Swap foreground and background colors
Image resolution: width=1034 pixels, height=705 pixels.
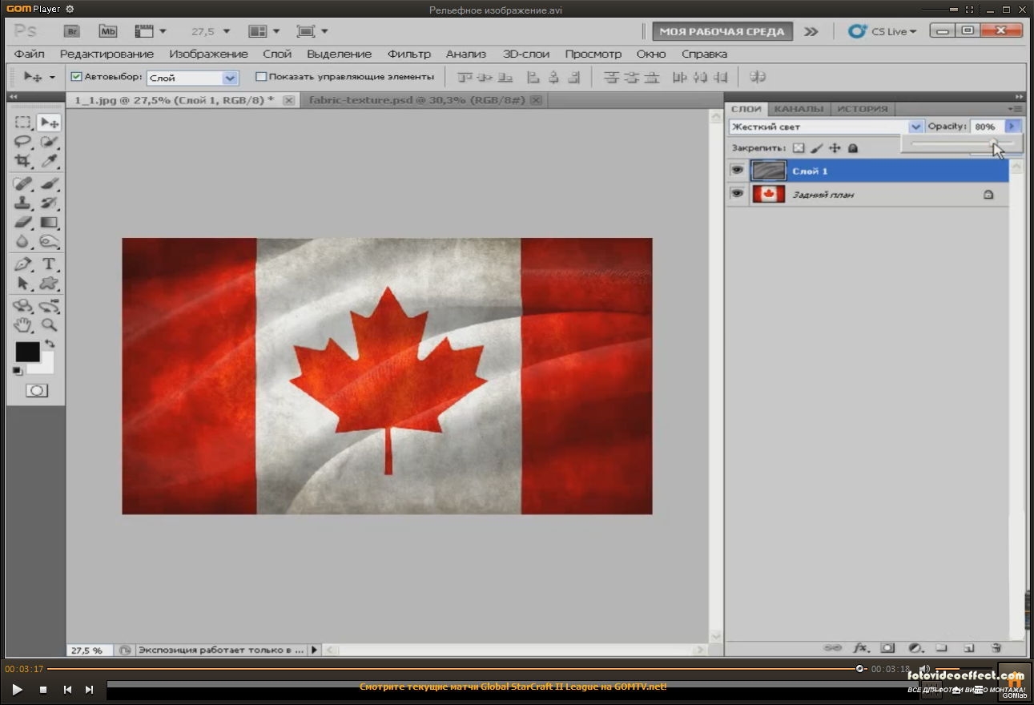(50, 344)
